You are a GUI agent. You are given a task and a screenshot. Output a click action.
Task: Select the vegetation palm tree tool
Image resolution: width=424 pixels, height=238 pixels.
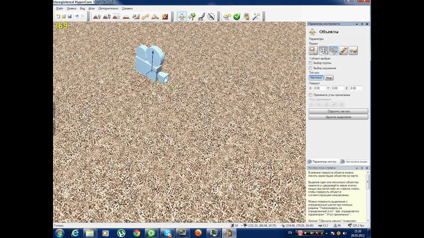pos(192,17)
